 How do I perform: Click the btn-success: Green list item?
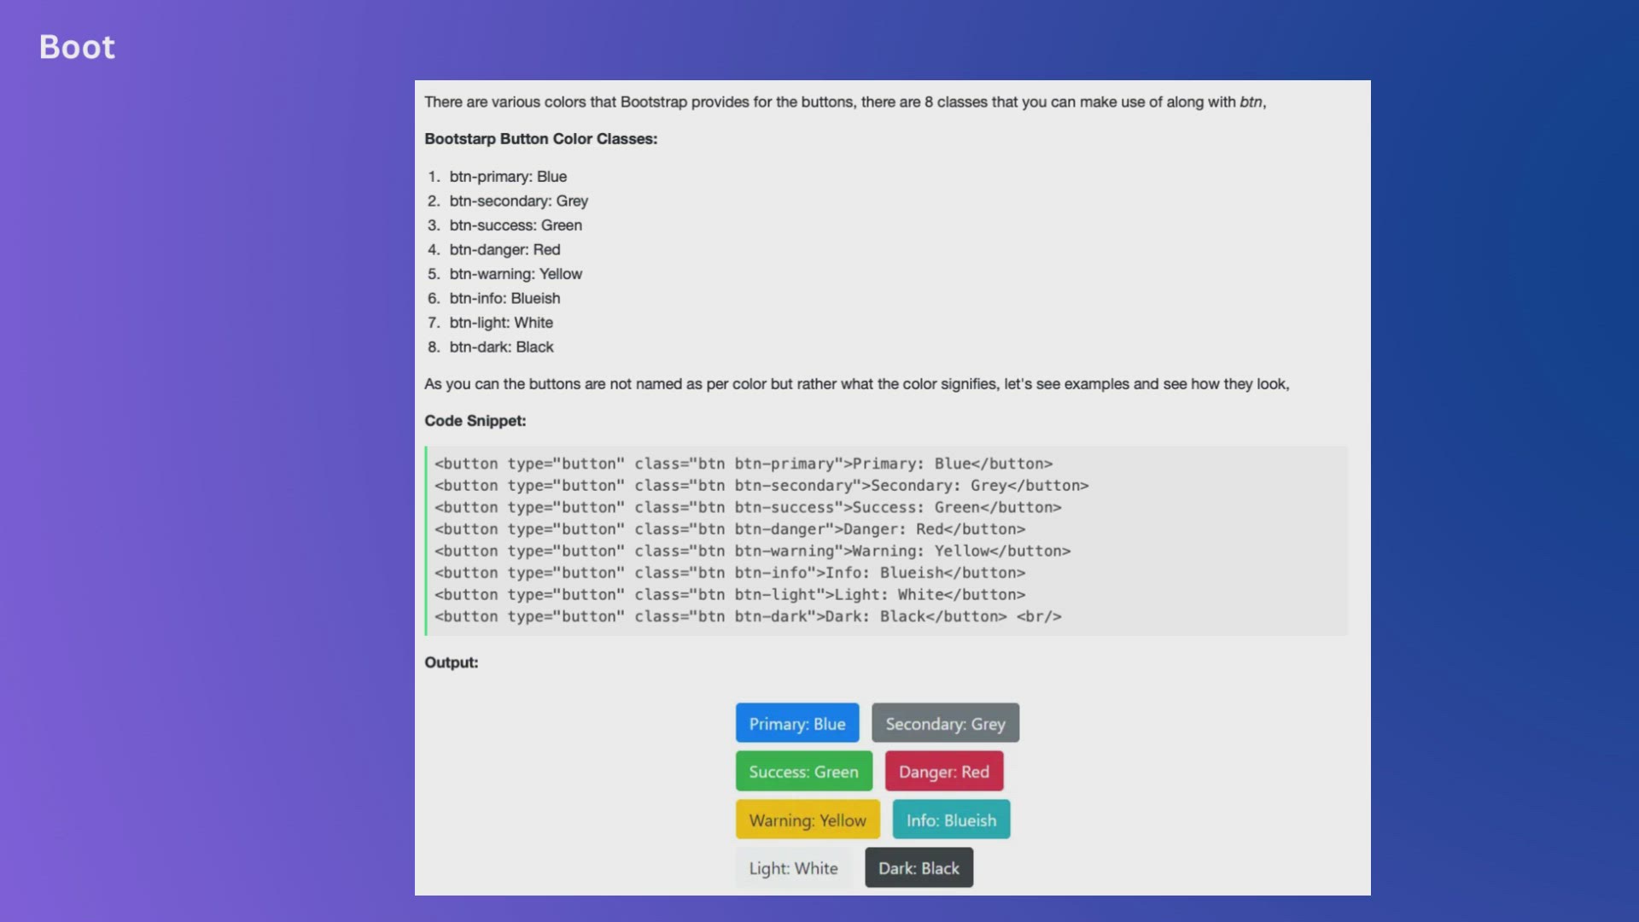coord(516,225)
